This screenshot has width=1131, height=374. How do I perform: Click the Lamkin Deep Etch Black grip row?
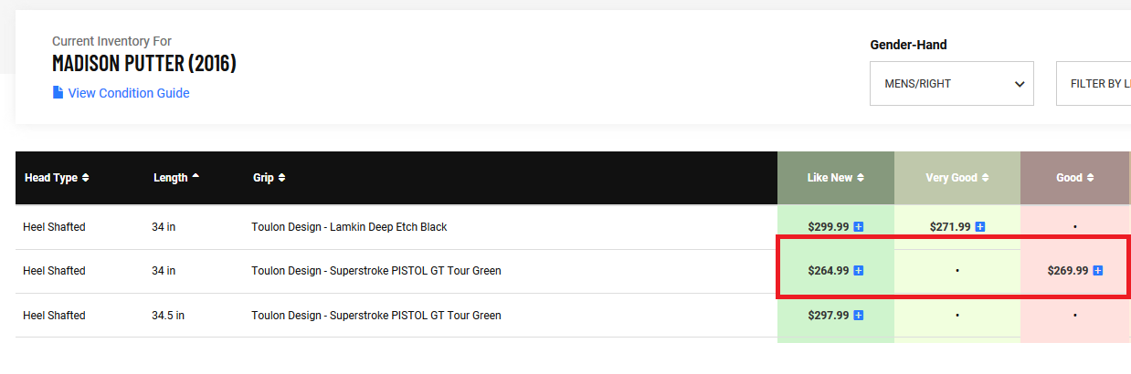[x=349, y=227]
